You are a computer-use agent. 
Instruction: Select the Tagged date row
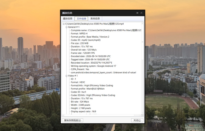point(90,59)
